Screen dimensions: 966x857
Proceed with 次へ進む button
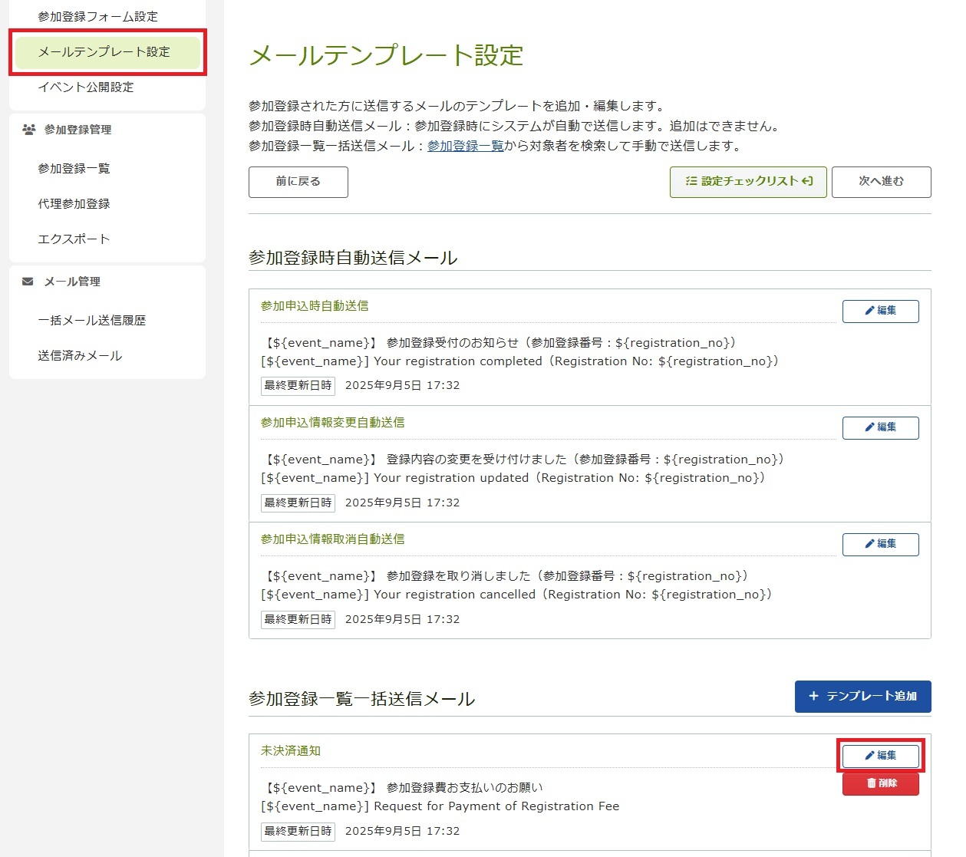(881, 182)
